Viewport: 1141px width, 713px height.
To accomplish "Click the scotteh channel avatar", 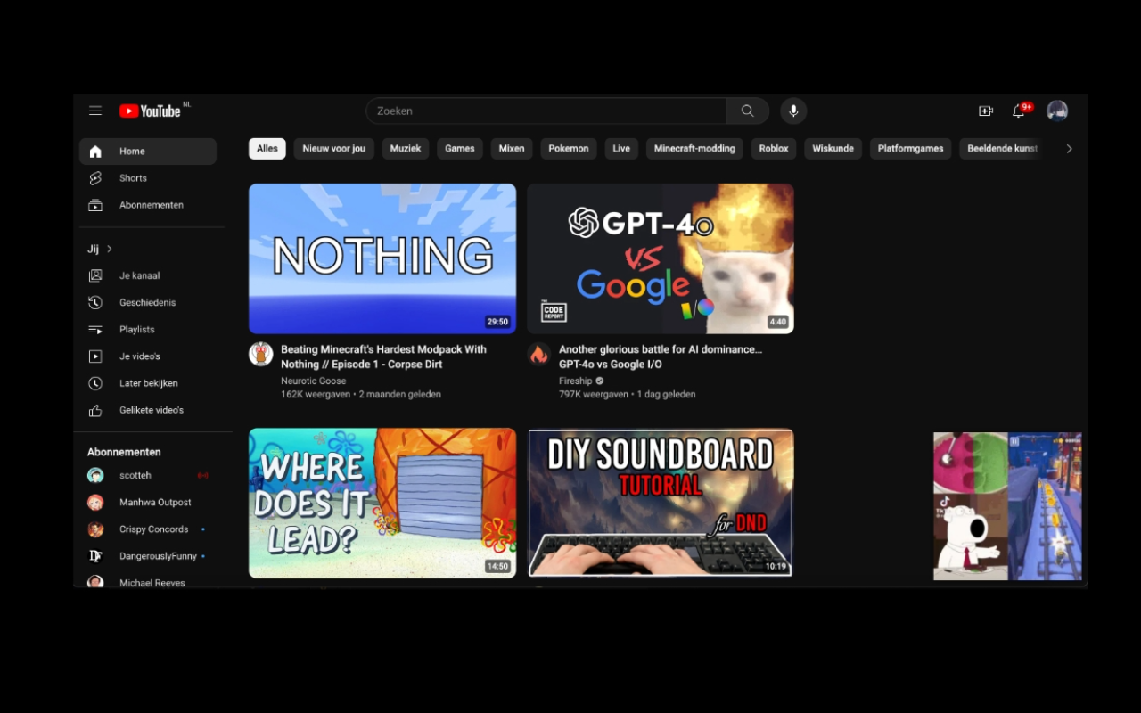I will coord(95,476).
